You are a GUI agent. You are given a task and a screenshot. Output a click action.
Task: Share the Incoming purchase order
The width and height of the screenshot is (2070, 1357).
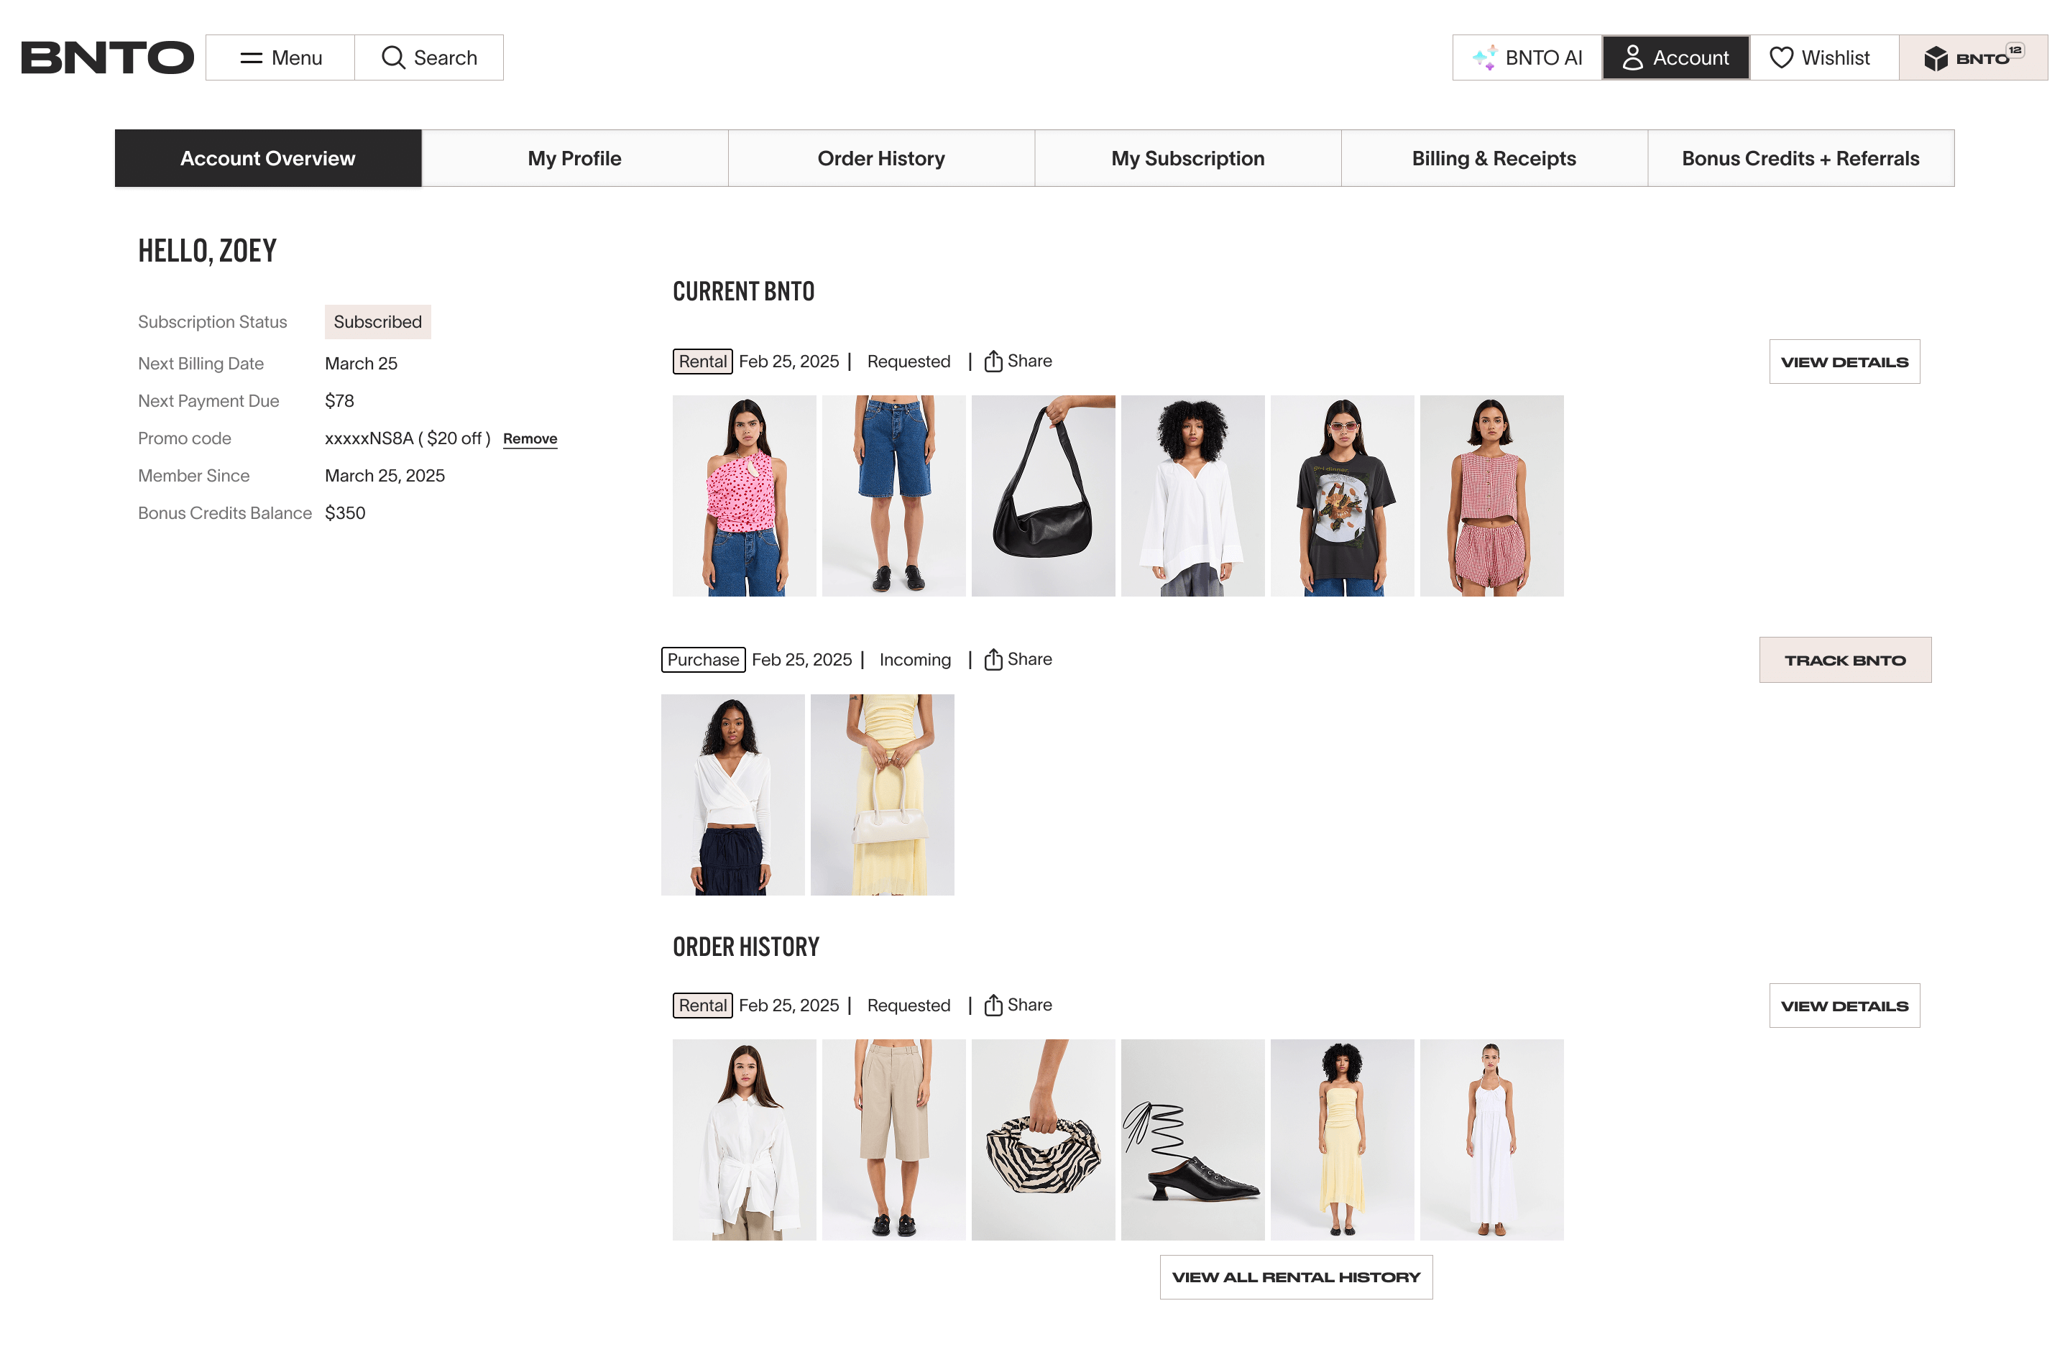1018,659
